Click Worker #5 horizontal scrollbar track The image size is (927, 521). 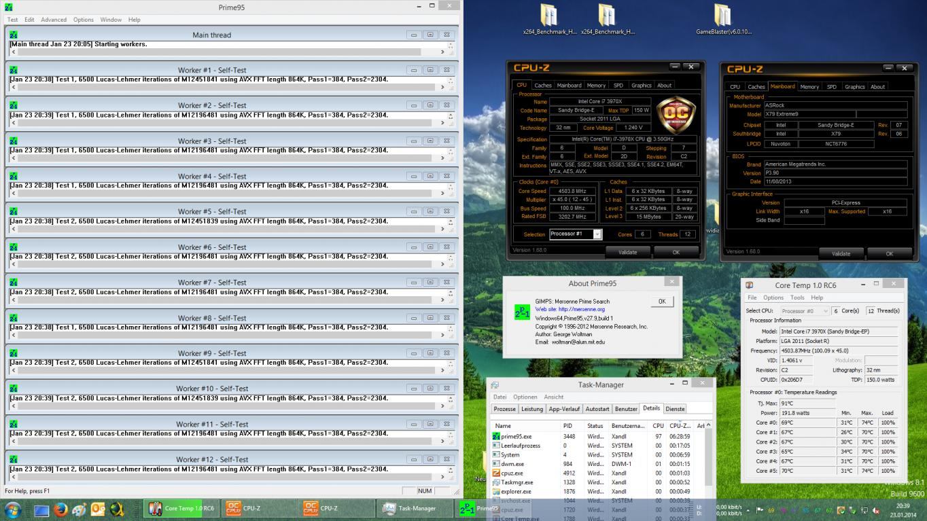click(x=228, y=228)
